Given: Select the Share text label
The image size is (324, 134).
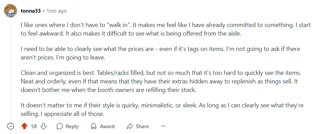Looking at the screenshot, I should [142, 126].
